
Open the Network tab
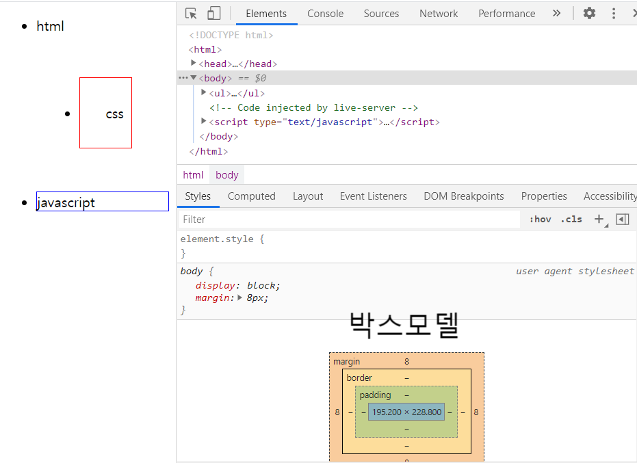click(x=439, y=14)
